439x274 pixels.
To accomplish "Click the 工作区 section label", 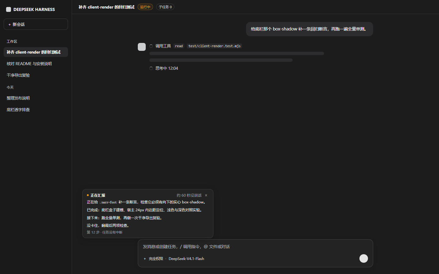I will coord(12,41).
